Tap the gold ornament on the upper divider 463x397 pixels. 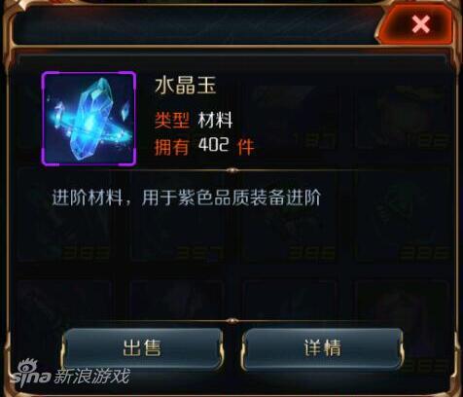tap(232, 170)
